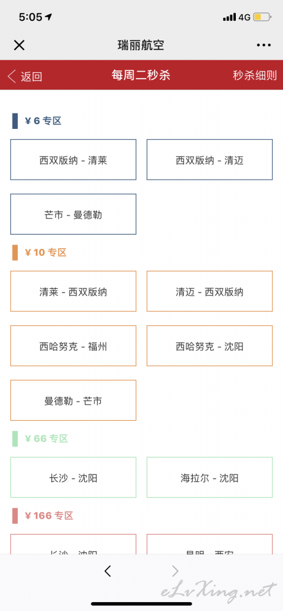Choose the 芒市 - 曼德勒 flight
The height and width of the screenshot is (611, 283).
tap(73, 214)
